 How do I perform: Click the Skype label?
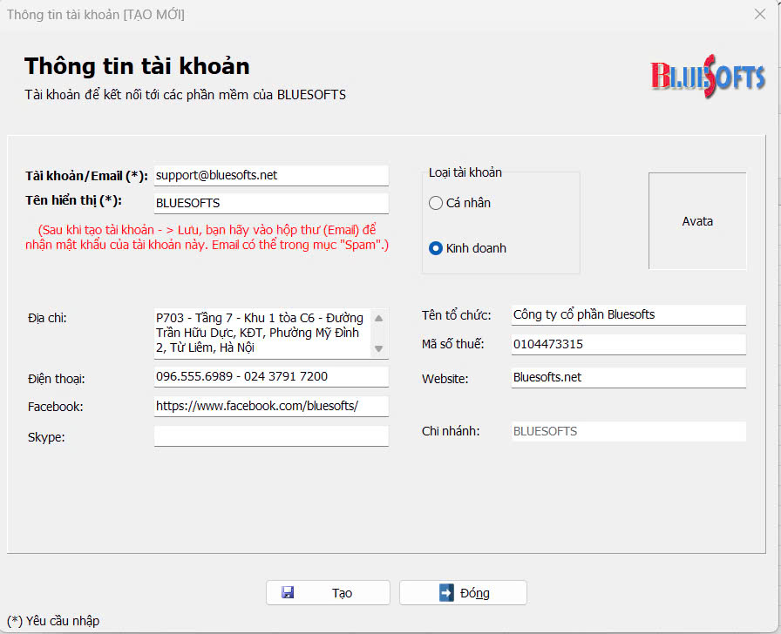click(46, 437)
